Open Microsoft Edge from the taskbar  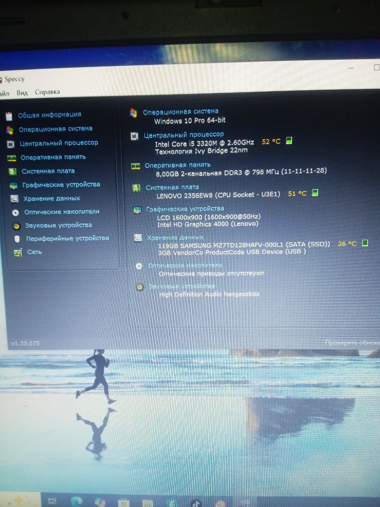(76, 501)
